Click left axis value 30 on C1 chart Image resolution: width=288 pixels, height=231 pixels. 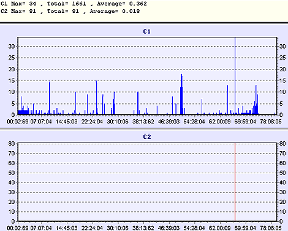[x=12, y=47]
